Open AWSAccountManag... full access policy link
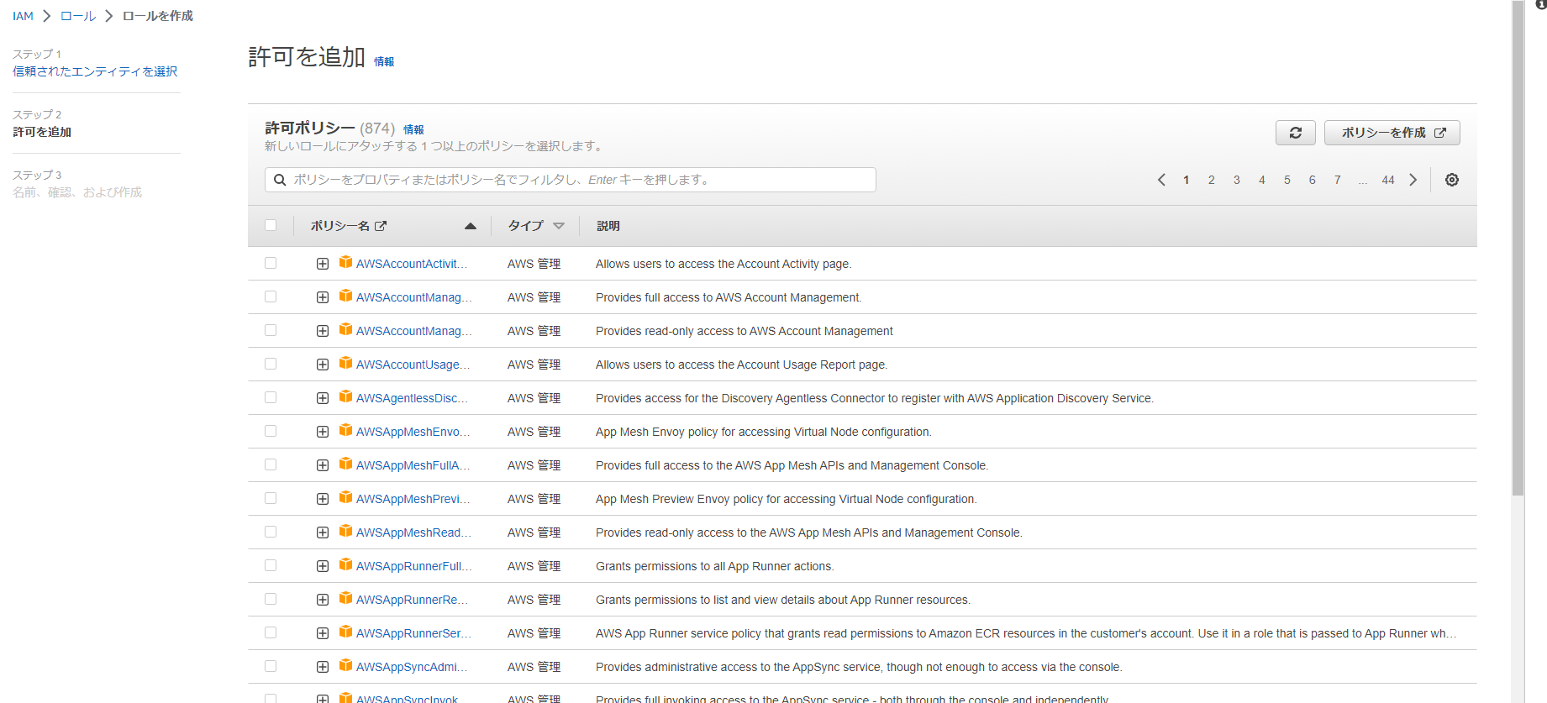The height and width of the screenshot is (703, 1547). pyautogui.click(x=413, y=297)
